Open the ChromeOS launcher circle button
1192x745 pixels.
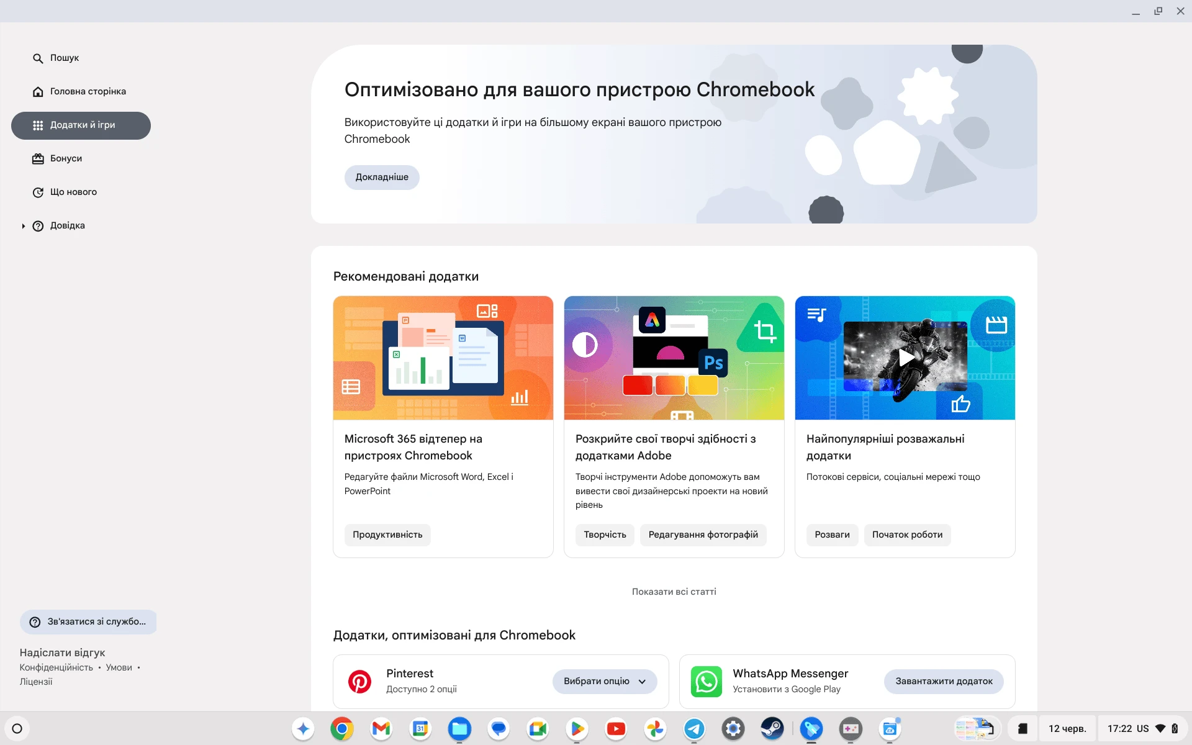17,729
